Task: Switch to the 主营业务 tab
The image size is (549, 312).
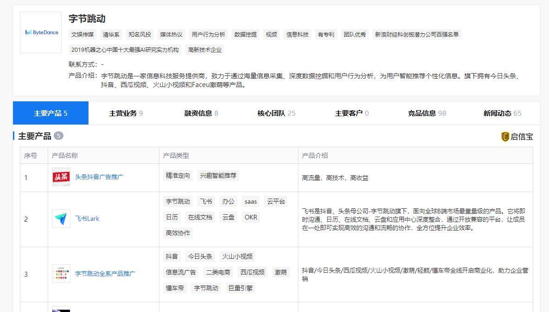Action: 126,113
